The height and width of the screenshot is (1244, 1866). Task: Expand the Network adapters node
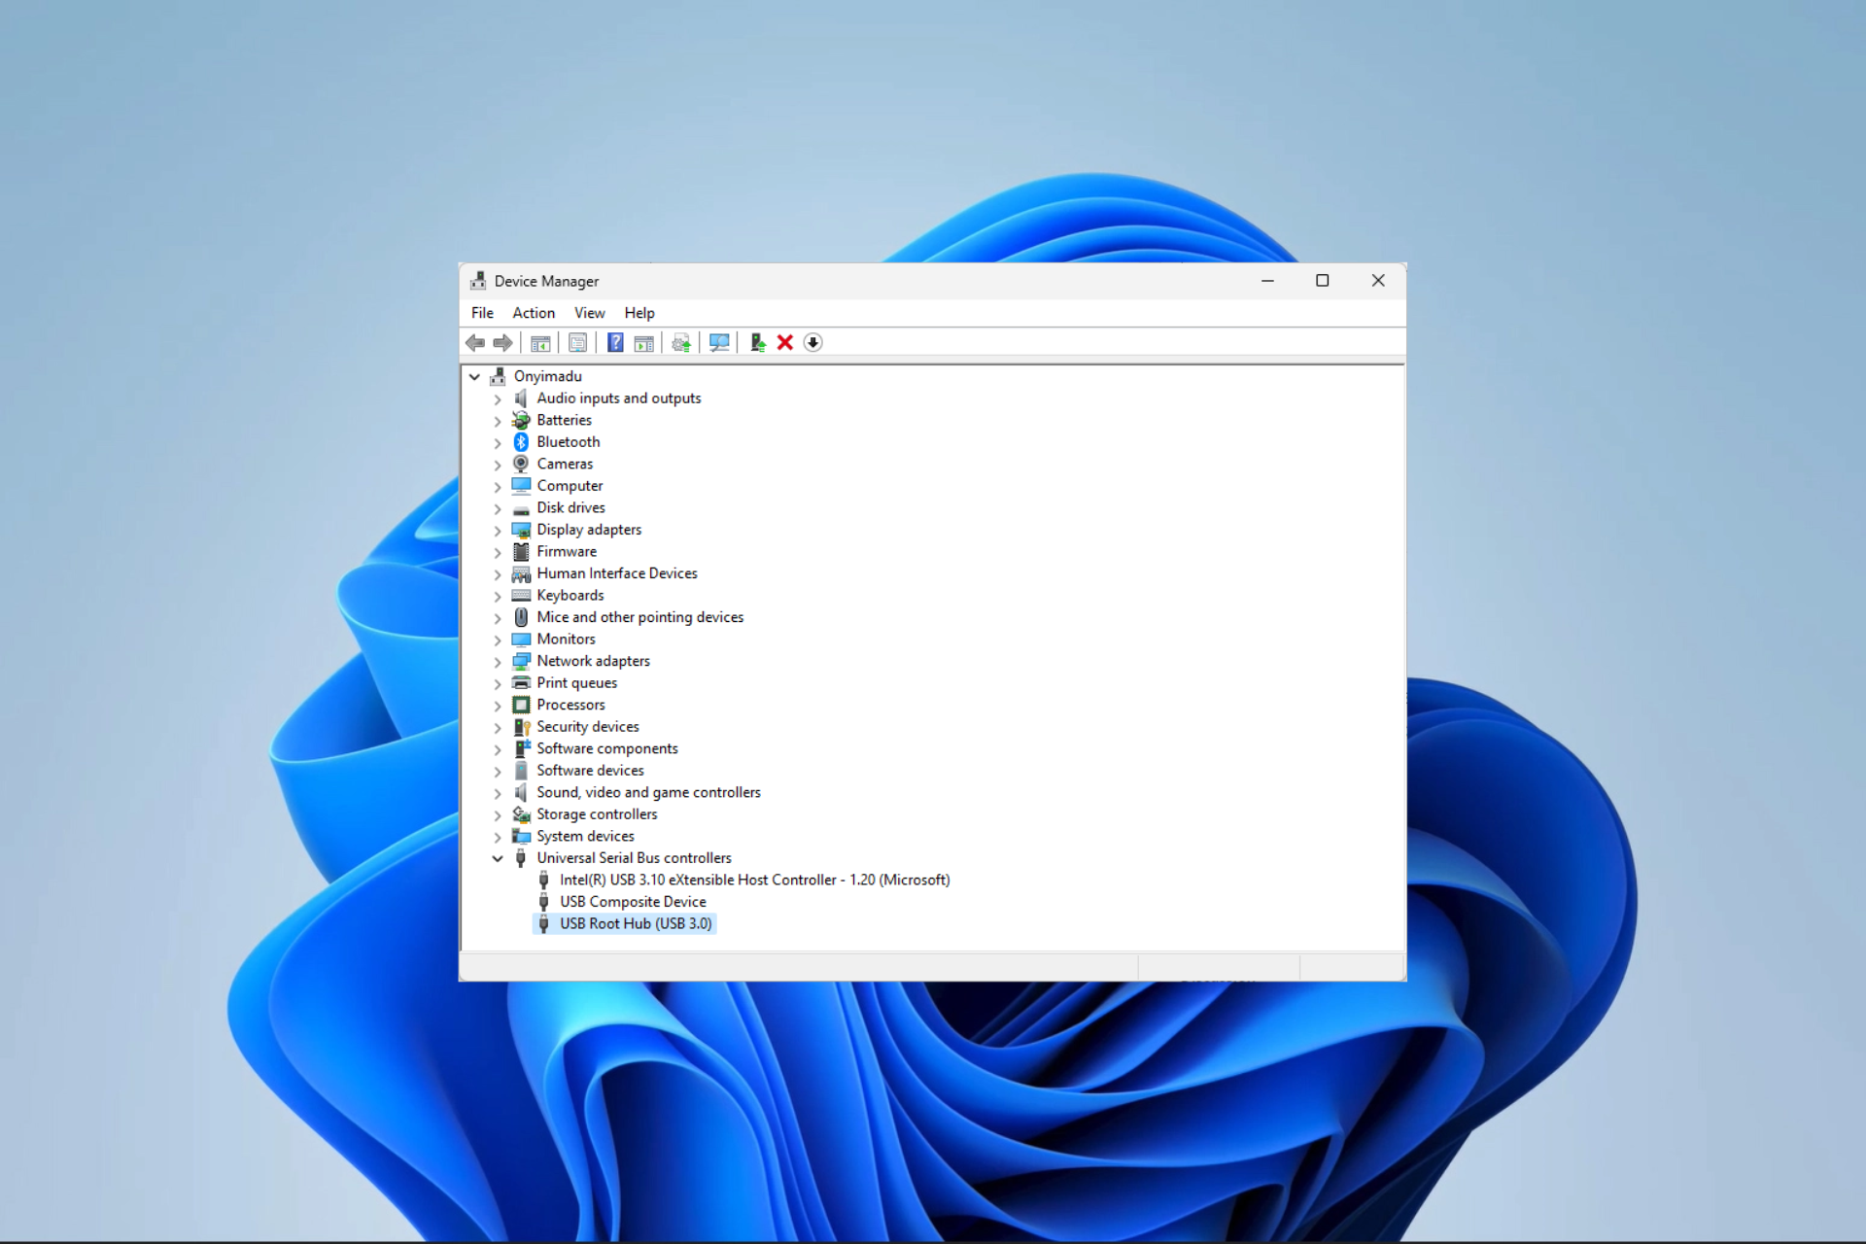tap(498, 661)
